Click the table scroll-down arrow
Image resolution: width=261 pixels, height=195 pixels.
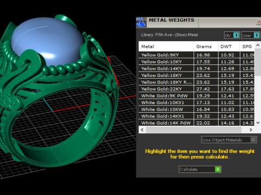258,122
